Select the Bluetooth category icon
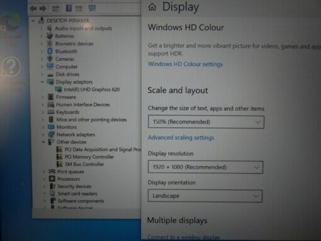 (x=50, y=51)
